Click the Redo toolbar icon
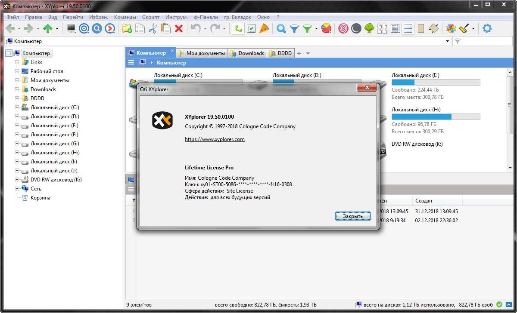The image size is (517, 313). (x=215, y=28)
